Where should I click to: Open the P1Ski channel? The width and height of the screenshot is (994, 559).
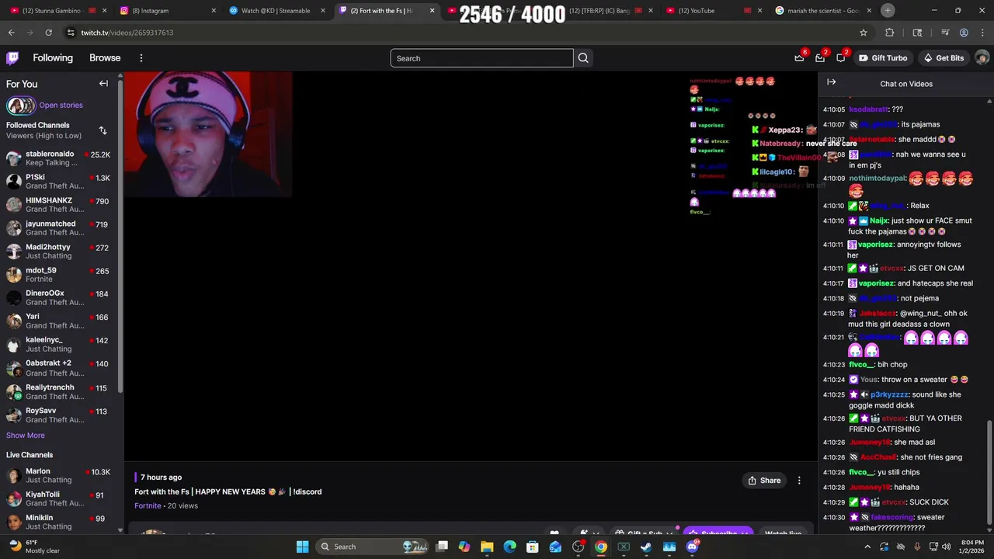click(x=60, y=182)
